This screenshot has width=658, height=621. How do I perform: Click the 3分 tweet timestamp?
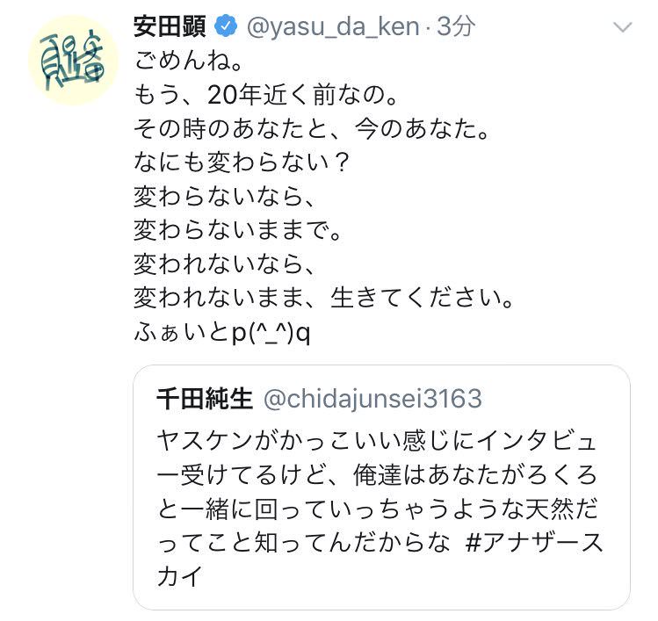tap(456, 27)
